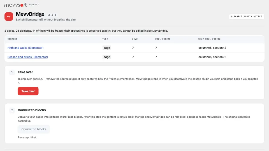Open the Highland walks (Elementor) link
The height and width of the screenshot is (151, 269).
point(25,48)
